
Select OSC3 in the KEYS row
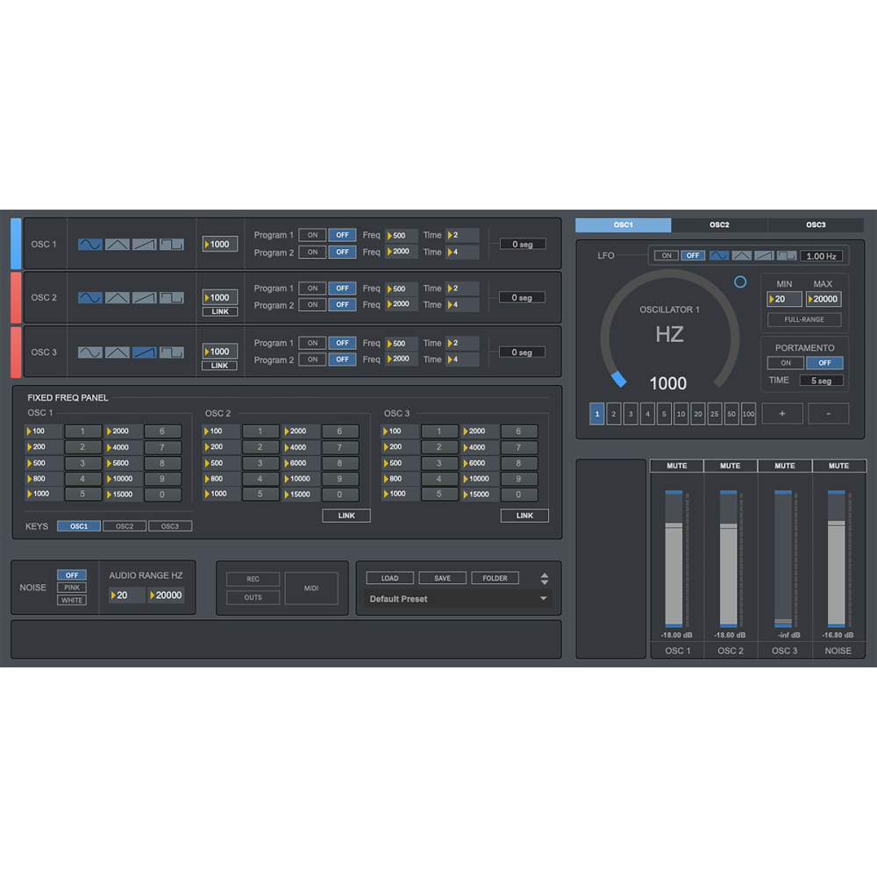pyautogui.click(x=170, y=525)
